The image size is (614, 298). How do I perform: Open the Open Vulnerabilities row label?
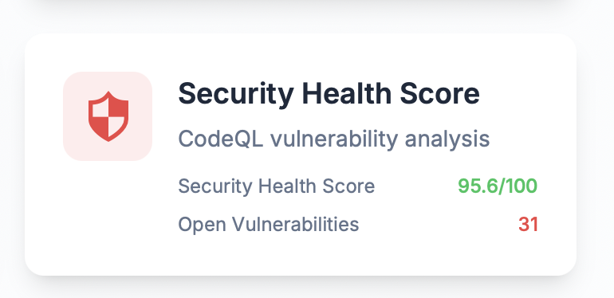pos(269,225)
